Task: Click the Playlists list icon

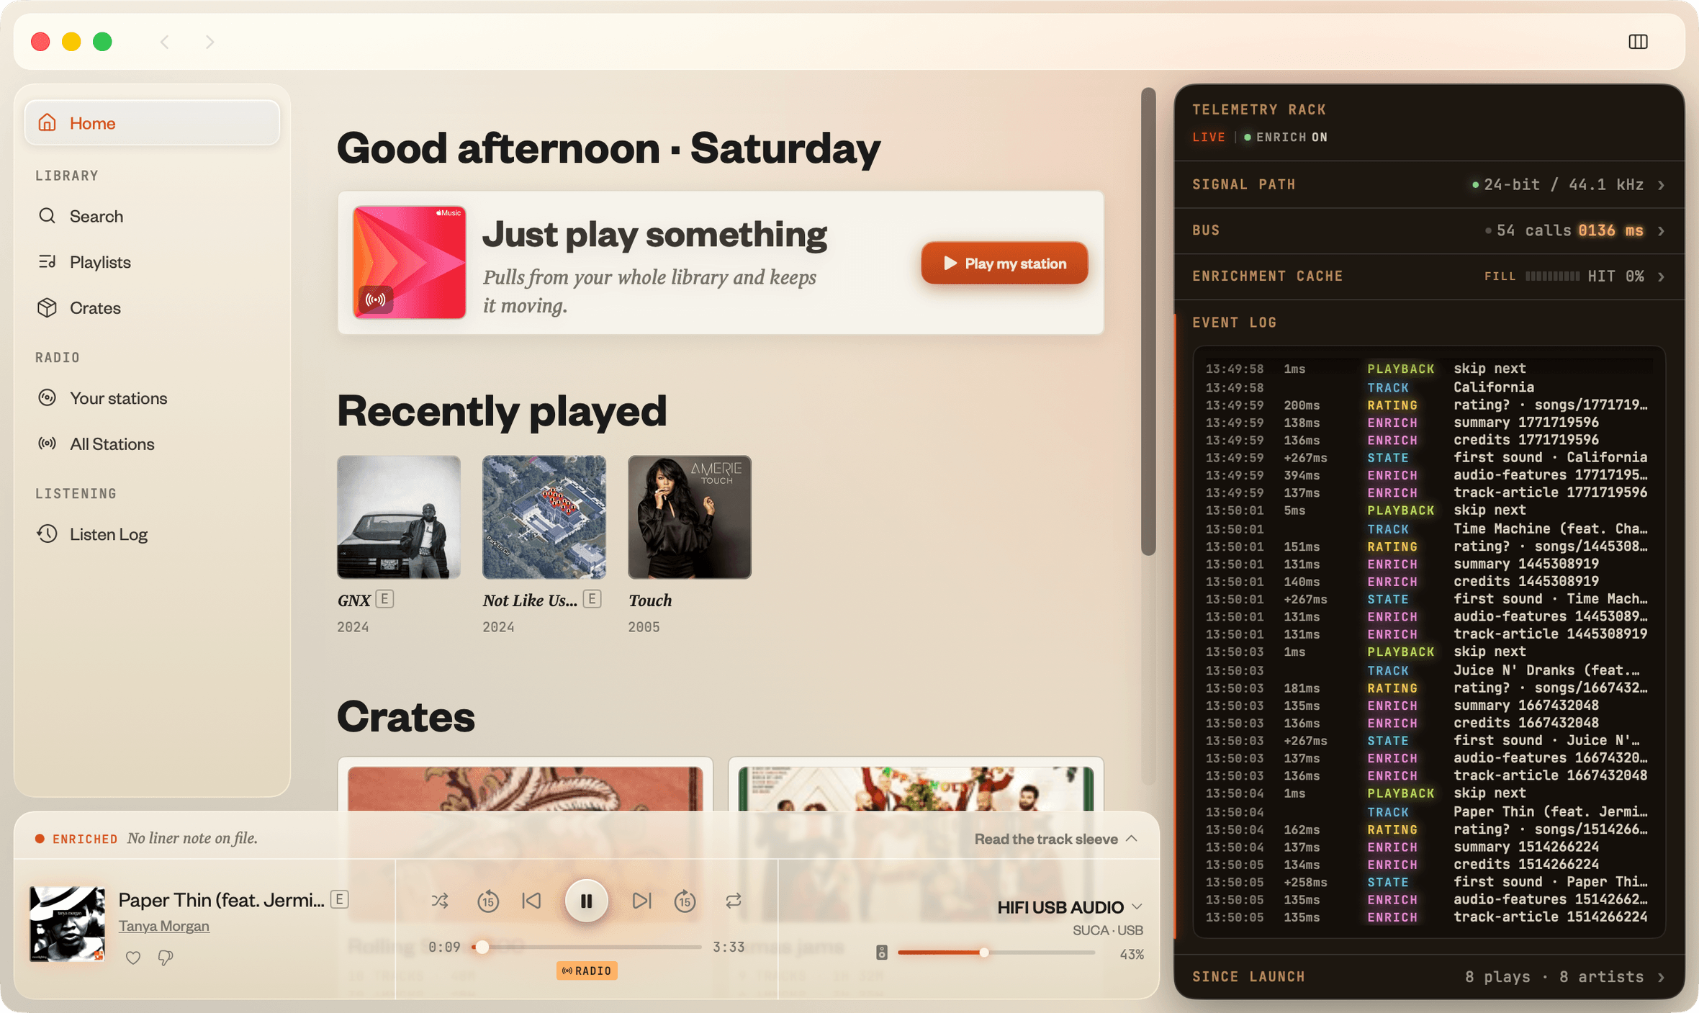Action: [48, 261]
